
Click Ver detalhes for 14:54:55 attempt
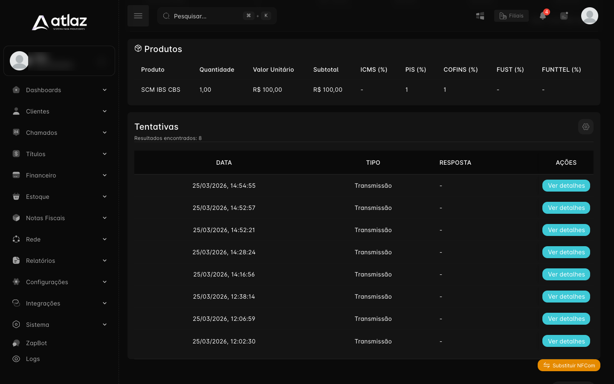[x=566, y=186]
